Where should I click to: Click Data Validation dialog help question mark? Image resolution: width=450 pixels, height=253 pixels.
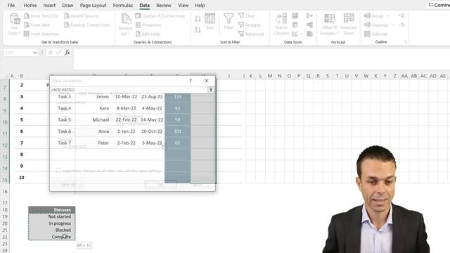[191, 81]
